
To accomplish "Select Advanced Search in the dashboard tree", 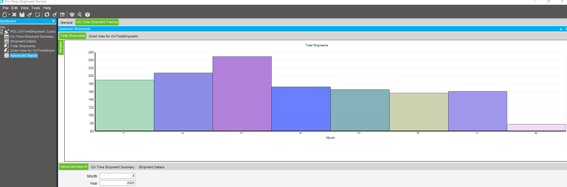I will click(x=24, y=56).
